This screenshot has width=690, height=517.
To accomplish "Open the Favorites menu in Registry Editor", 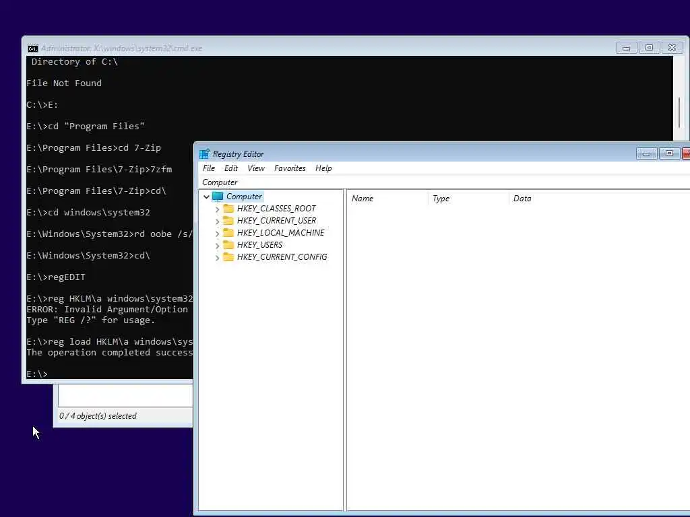I will point(290,168).
